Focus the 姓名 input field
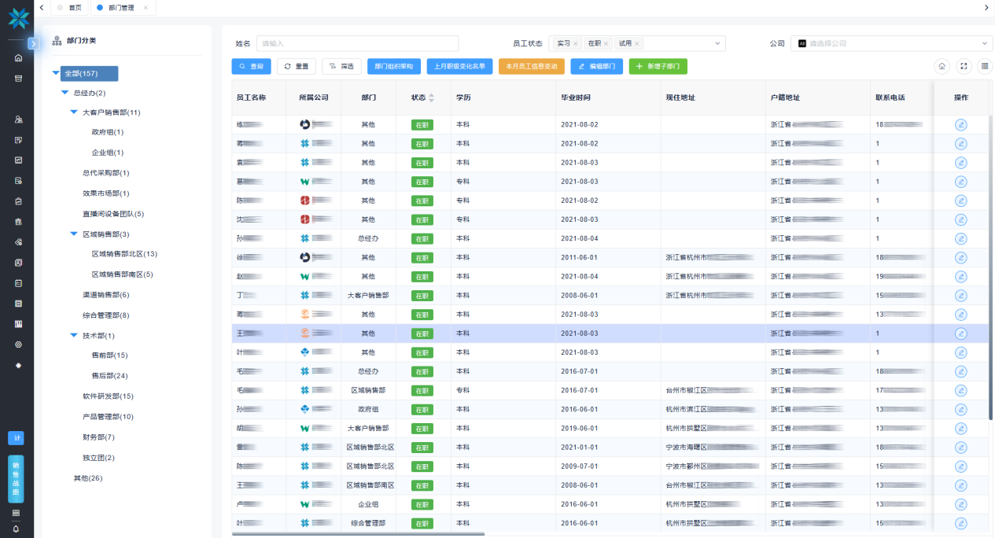The height and width of the screenshot is (538, 995). pyautogui.click(x=357, y=43)
